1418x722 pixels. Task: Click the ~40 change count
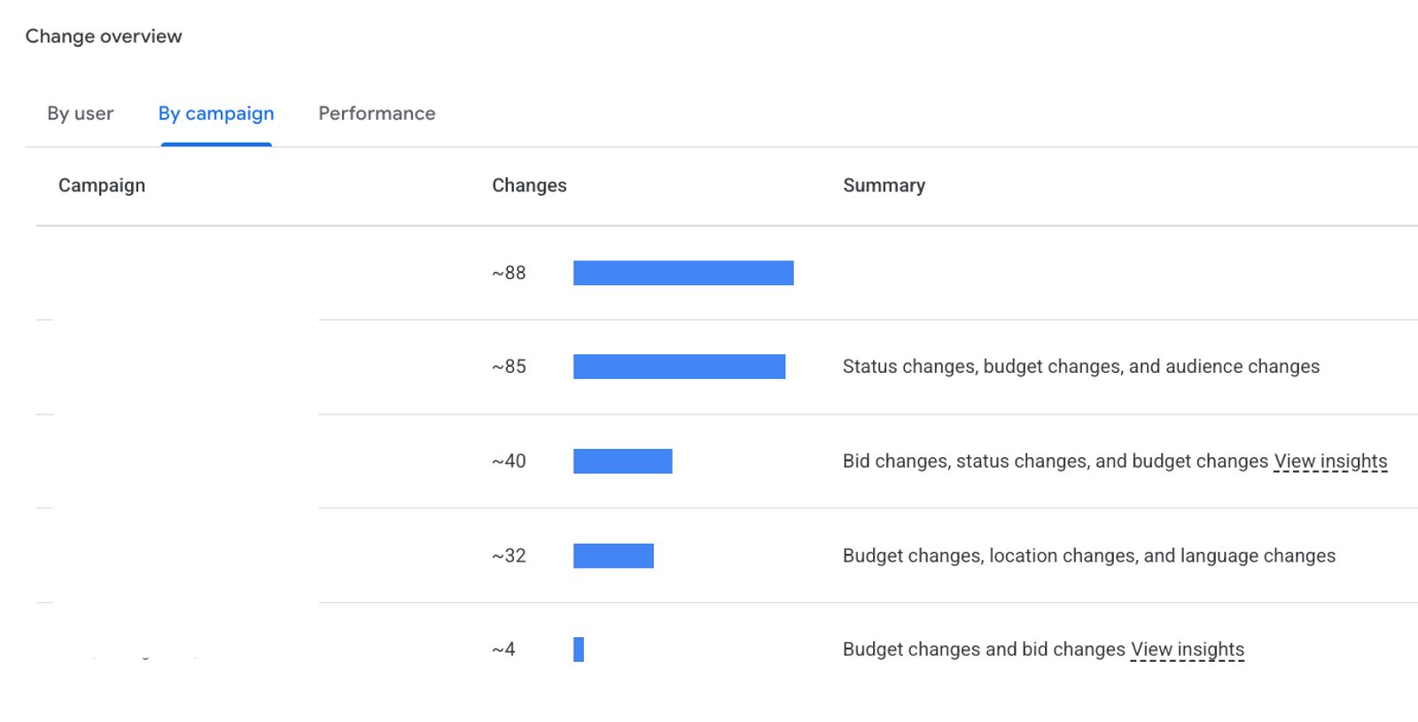[509, 461]
